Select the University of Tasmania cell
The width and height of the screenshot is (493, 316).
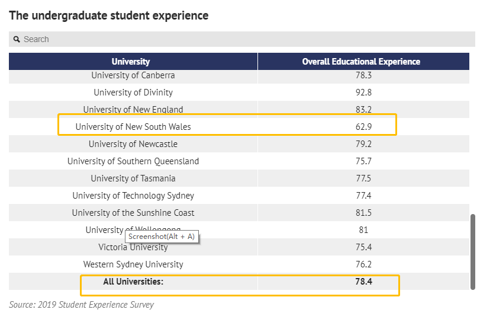(133, 178)
